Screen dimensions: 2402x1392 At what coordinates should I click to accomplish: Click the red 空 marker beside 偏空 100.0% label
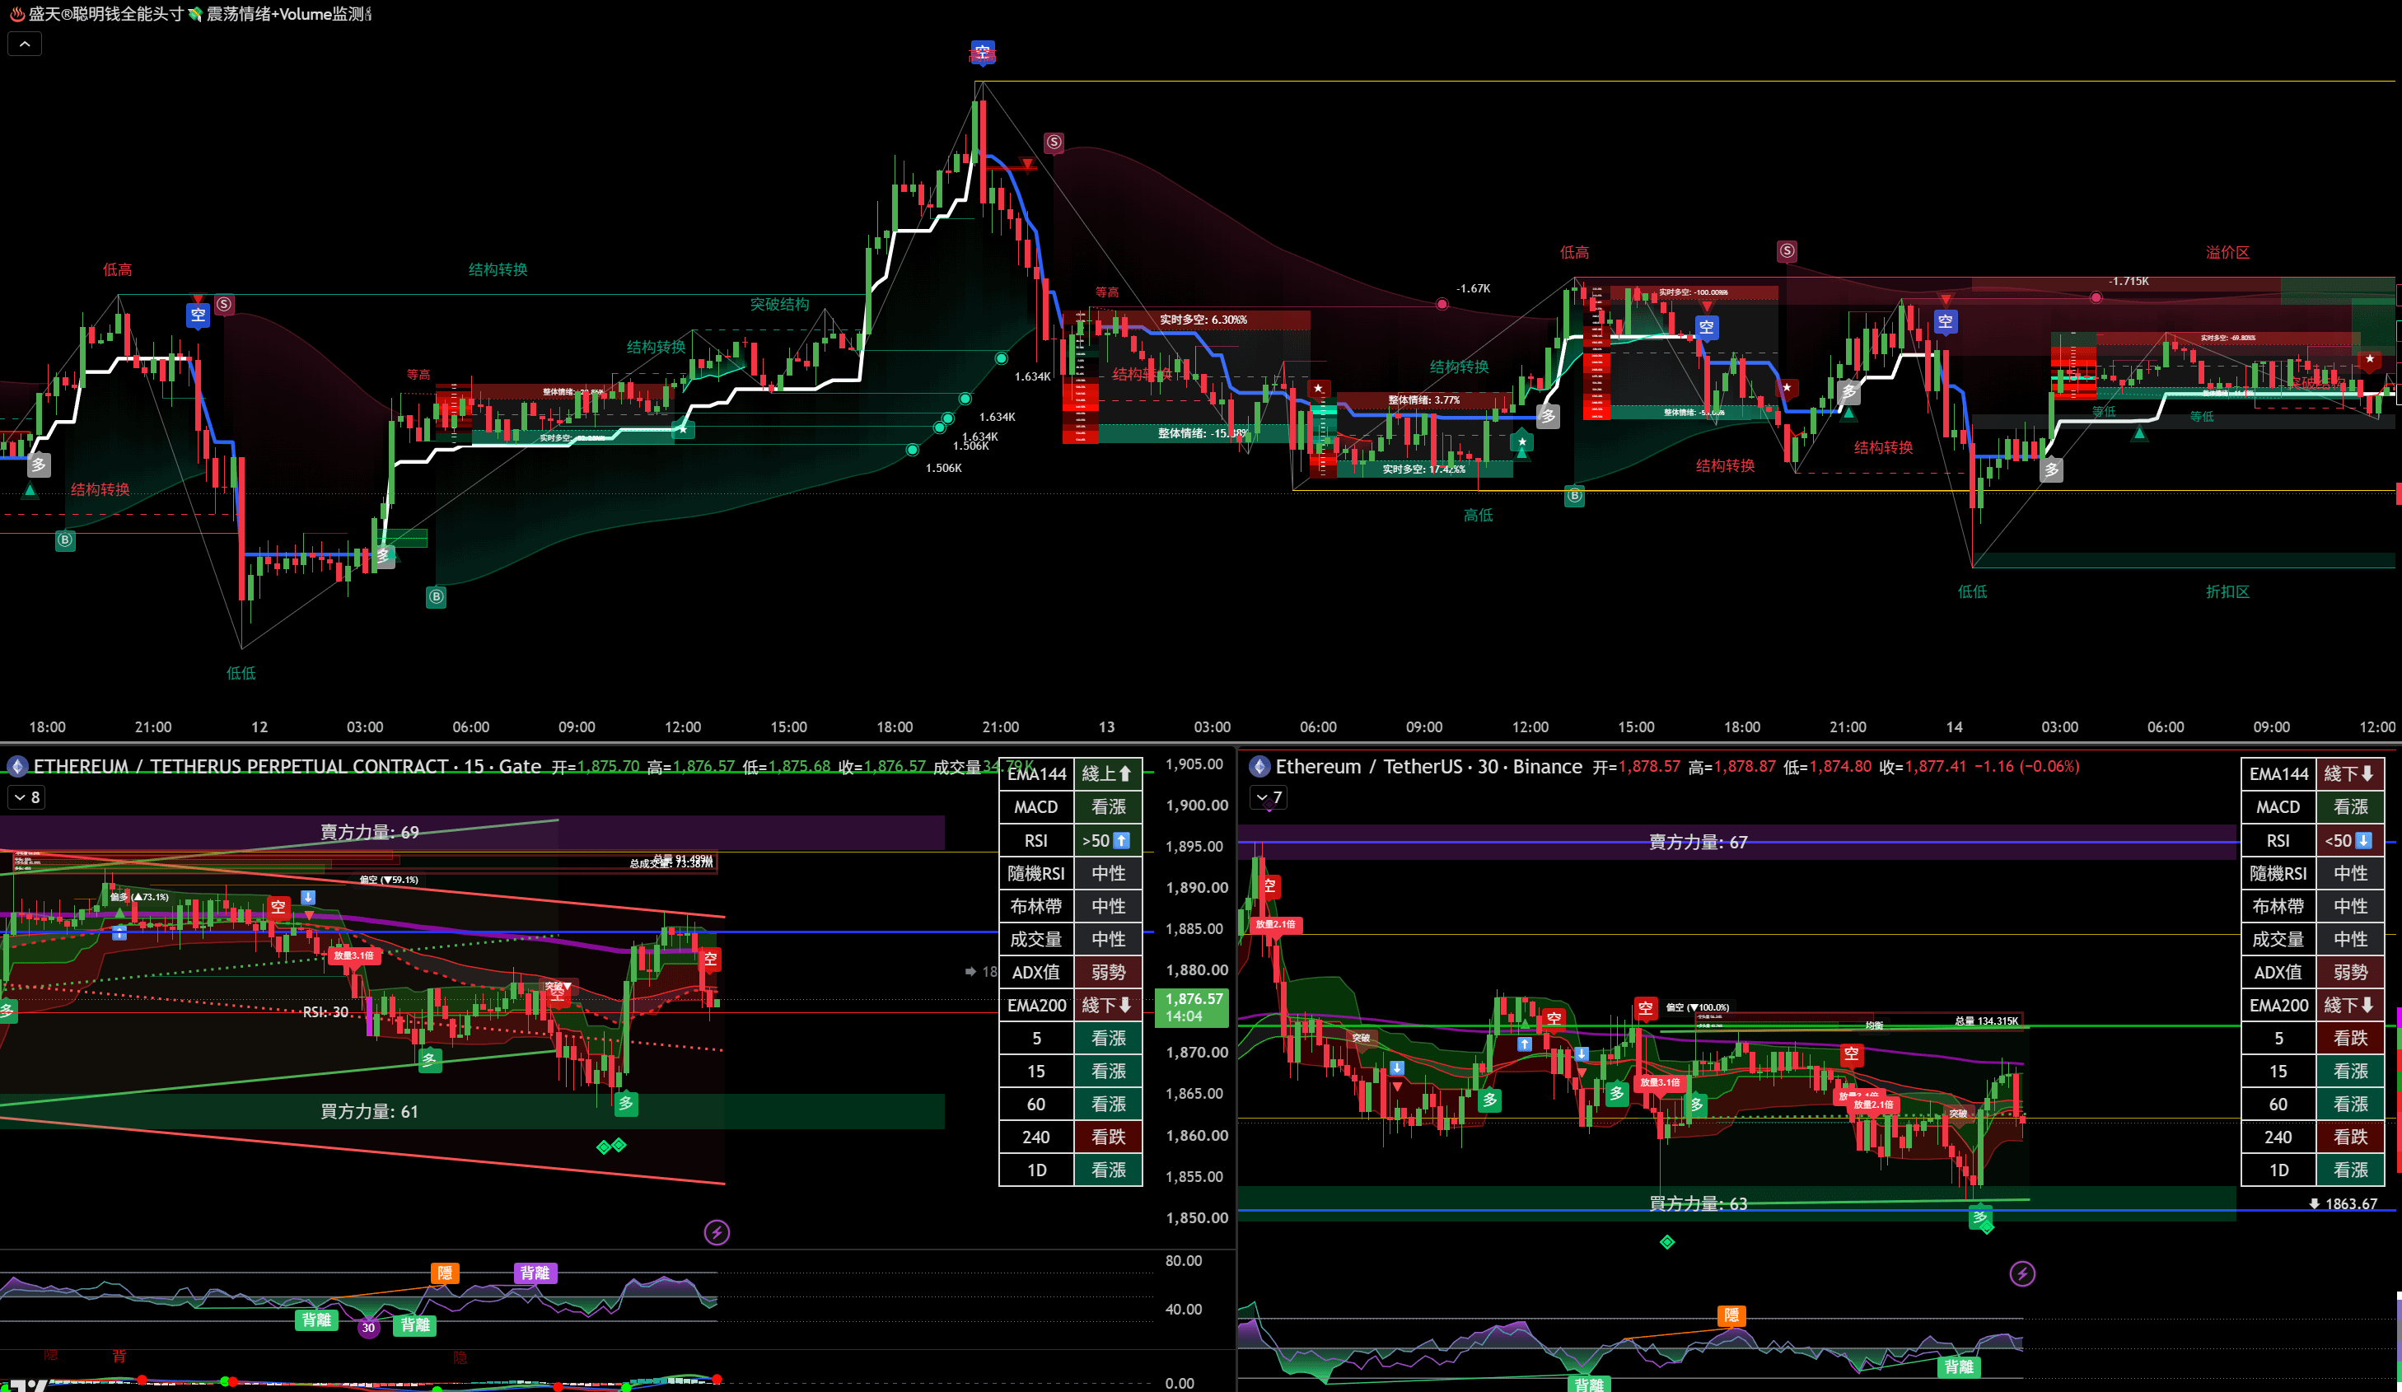coord(1645,1008)
